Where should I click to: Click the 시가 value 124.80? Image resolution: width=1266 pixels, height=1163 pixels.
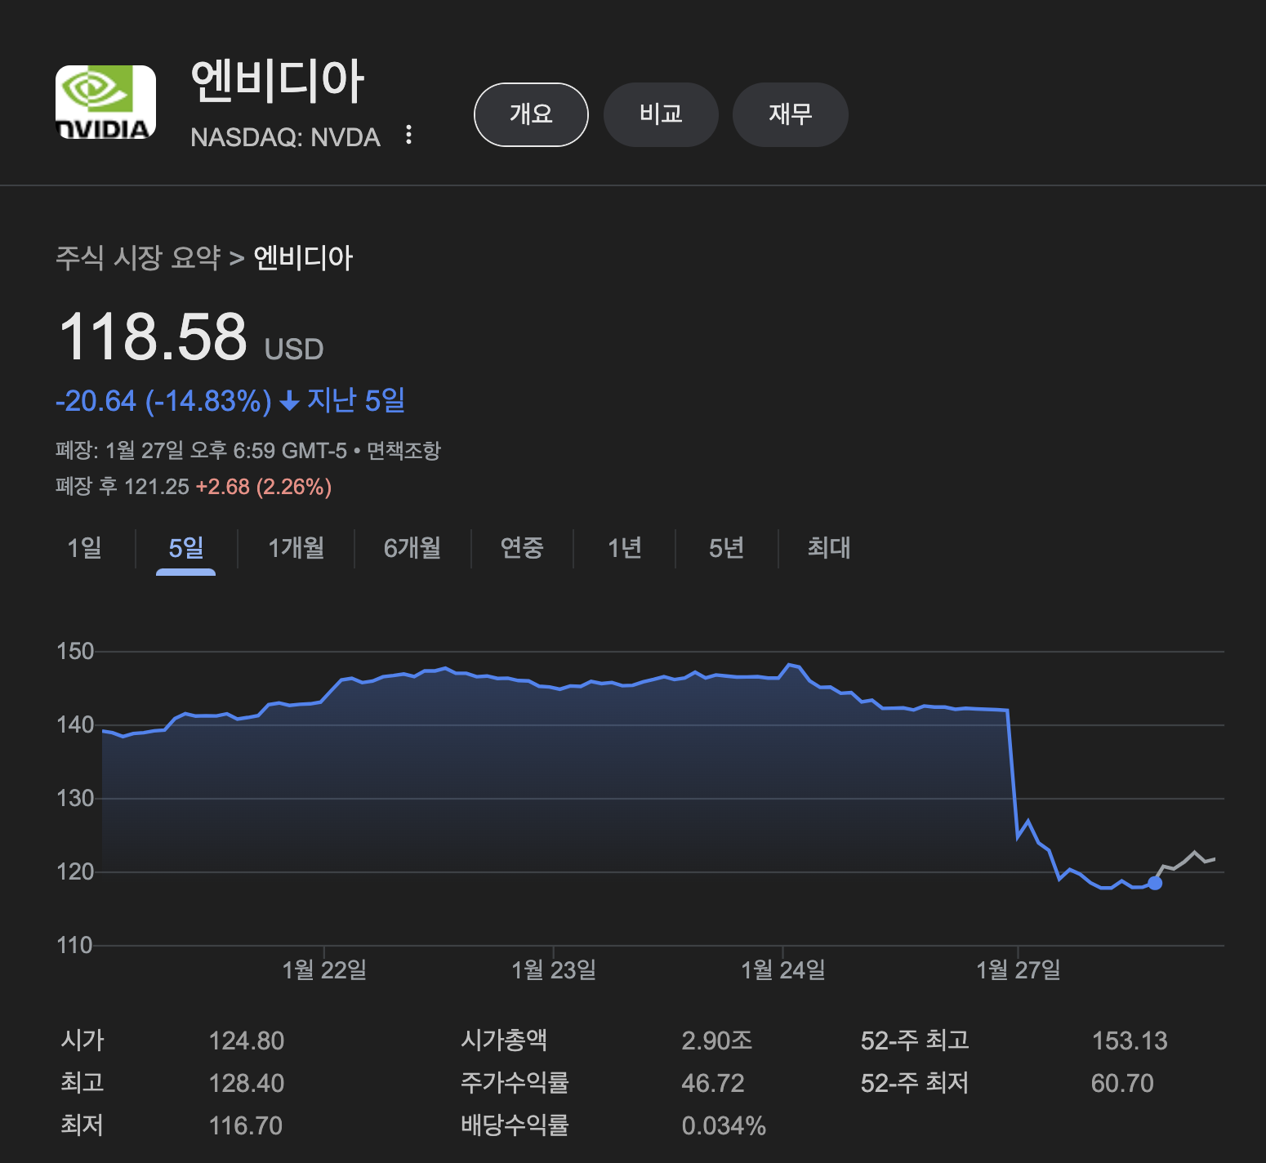[x=247, y=1041]
